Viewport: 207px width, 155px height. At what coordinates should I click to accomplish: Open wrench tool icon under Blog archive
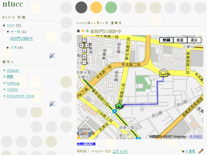(52, 55)
